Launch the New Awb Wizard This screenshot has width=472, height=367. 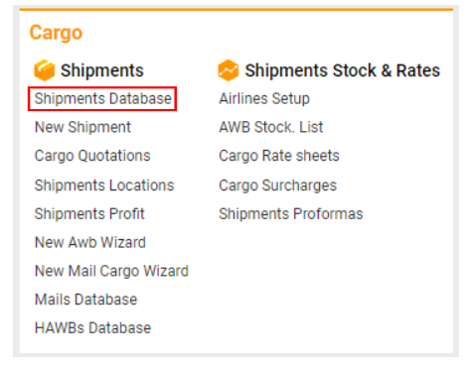(x=90, y=242)
